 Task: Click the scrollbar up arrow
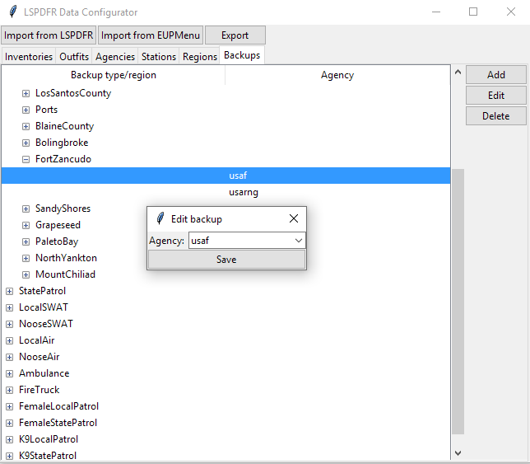coord(458,72)
